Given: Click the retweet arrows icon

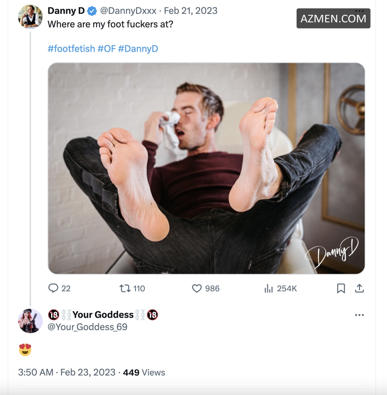Looking at the screenshot, I should [125, 288].
